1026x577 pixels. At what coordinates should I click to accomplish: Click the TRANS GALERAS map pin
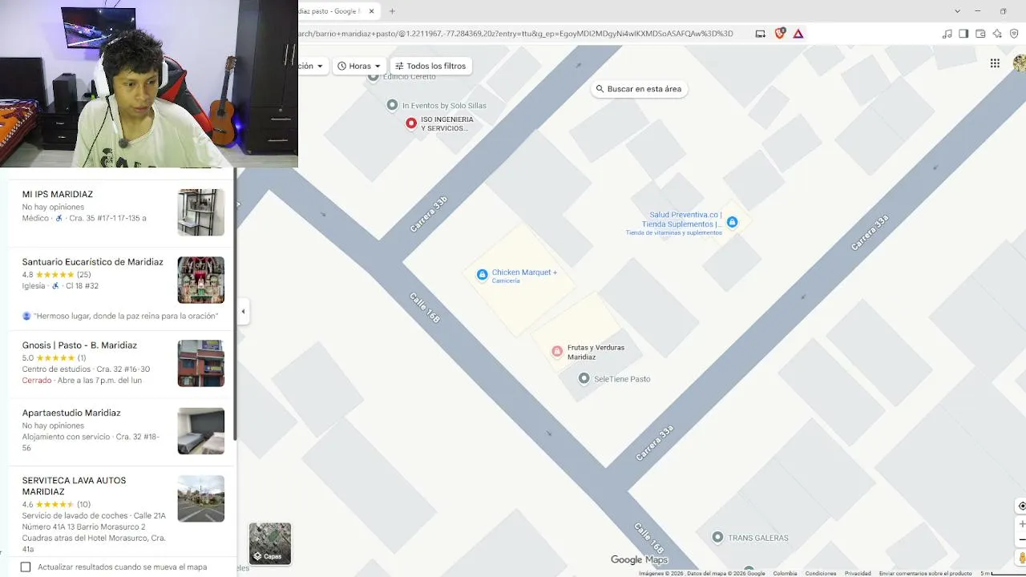(717, 537)
